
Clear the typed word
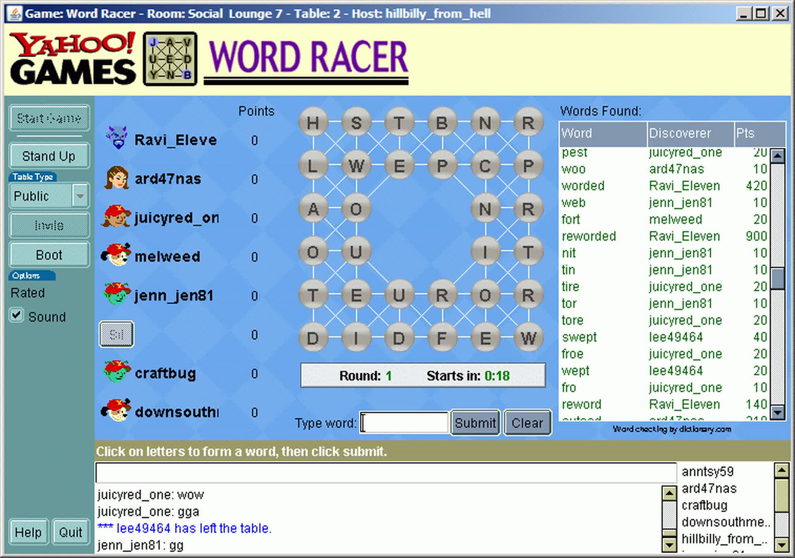(x=527, y=423)
